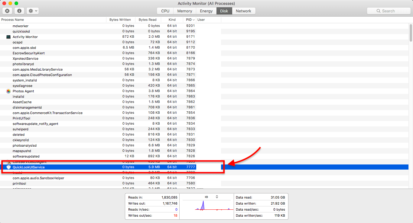
Task: Force quit the process using the toolbar stop icon
Action: click(7, 11)
